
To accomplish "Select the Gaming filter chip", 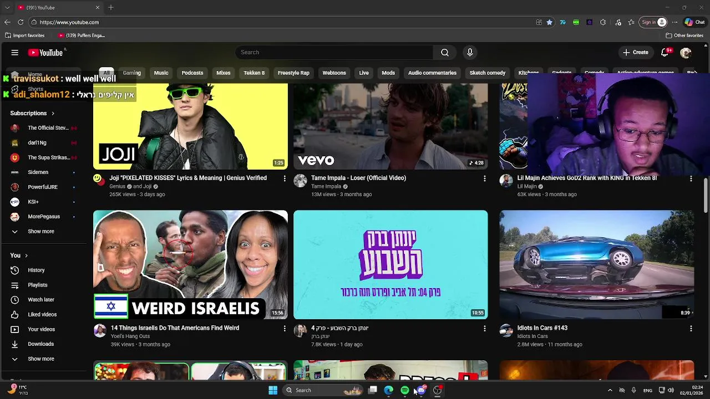I will [131, 73].
